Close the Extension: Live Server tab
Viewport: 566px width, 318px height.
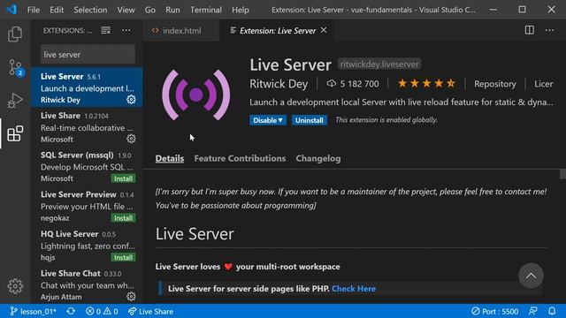tap(324, 30)
